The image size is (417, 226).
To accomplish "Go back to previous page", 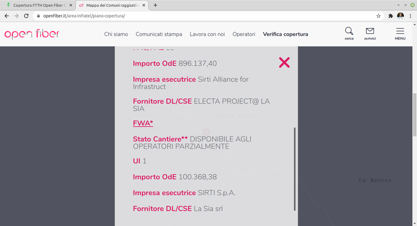I will click(x=7, y=16).
